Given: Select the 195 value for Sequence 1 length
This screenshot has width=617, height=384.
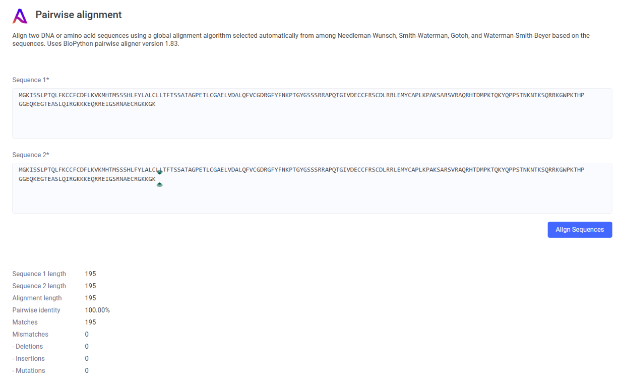Looking at the screenshot, I should pos(91,274).
